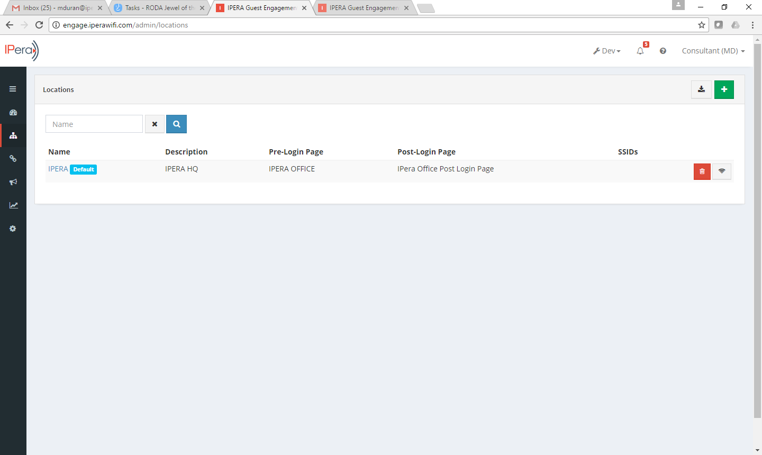
Task: View analytics via the chart sidebar icon
Action: tap(13, 205)
